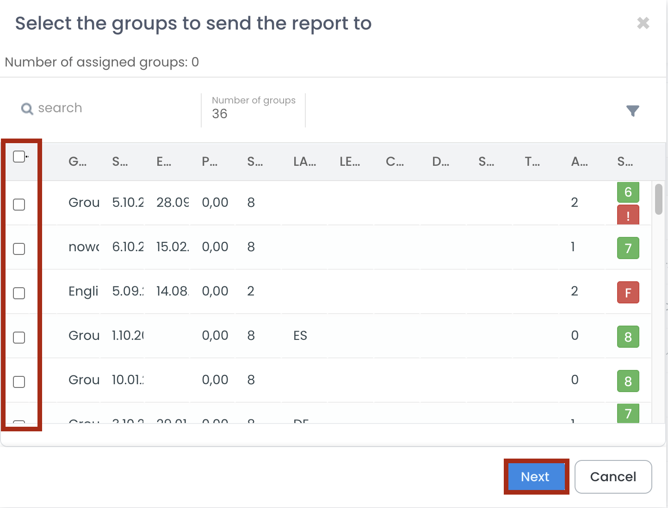Click the search magnifier icon

coord(27,109)
